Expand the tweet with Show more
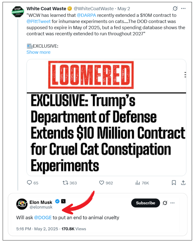This screenshot has height=242, width=195. [x=38, y=52]
